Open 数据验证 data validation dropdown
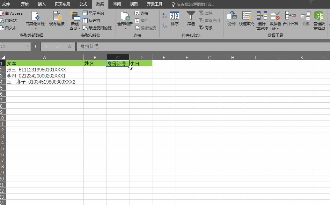 click(x=275, y=21)
